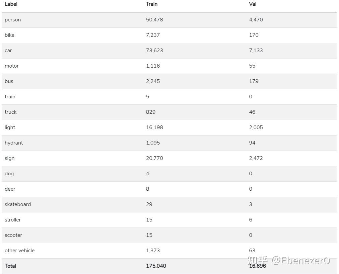Click the stroller row label
Screen dimensions: 339x274
point(13,220)
